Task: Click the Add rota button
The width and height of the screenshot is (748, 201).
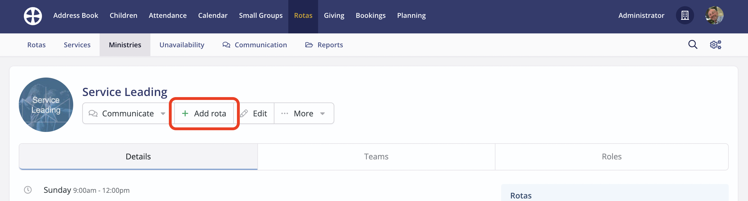Action: coord(204,113)
